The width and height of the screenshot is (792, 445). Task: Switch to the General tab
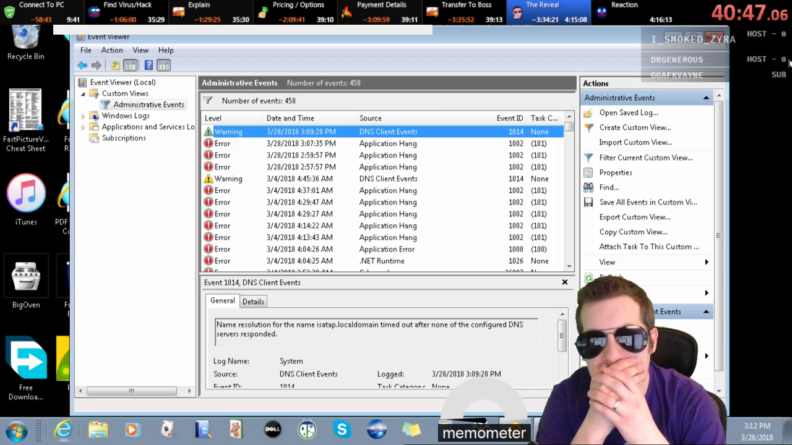(x=223, y=301)
